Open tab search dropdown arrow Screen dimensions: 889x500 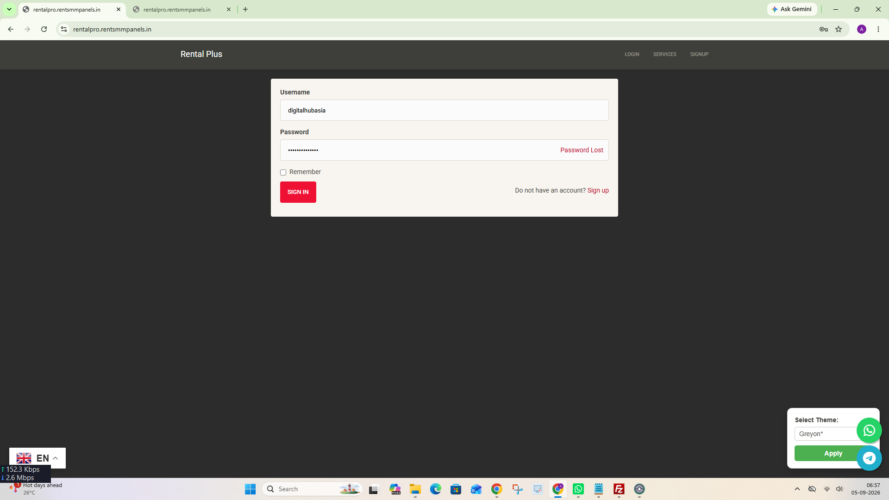pos(9,9)
